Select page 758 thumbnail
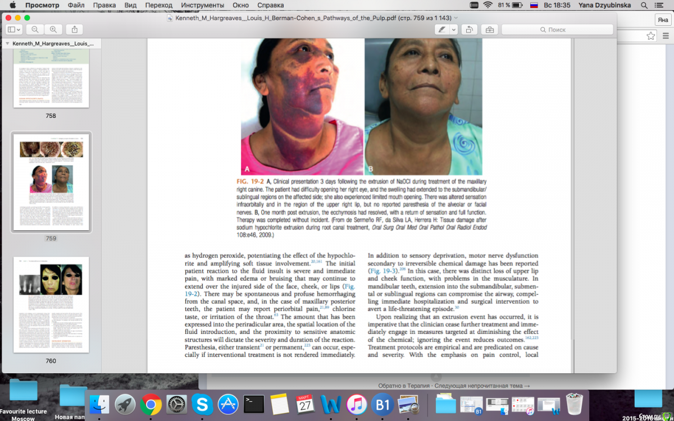The height and width of the screenshot is (421, 674). point(51,79)
